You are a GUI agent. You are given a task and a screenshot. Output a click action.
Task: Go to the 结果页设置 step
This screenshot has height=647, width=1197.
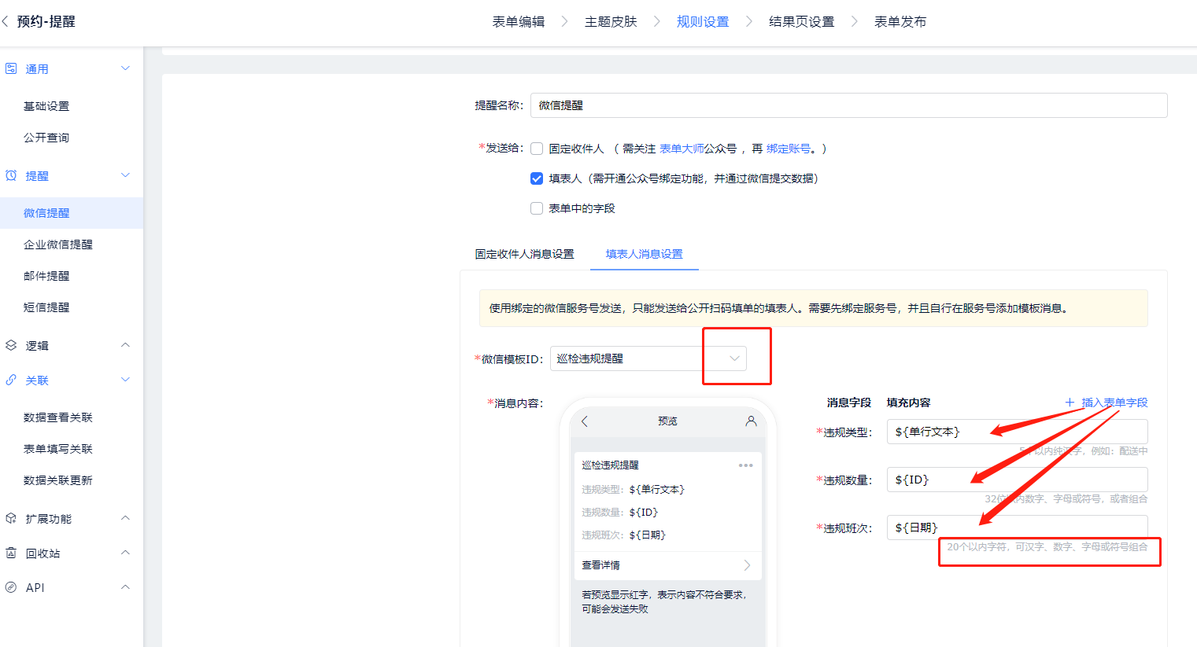click(801, 22)
